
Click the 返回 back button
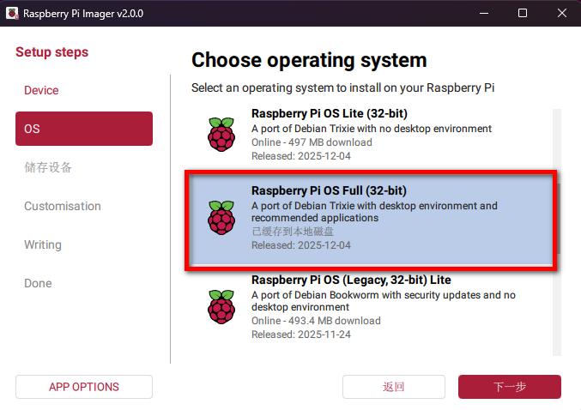394,387
